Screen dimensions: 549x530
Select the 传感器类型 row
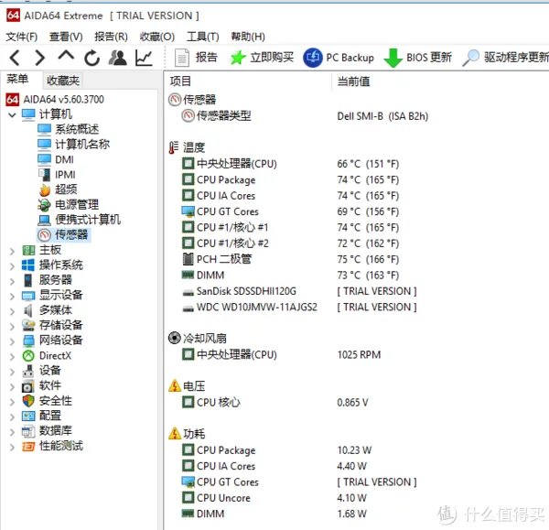click(x=305, y=116)
